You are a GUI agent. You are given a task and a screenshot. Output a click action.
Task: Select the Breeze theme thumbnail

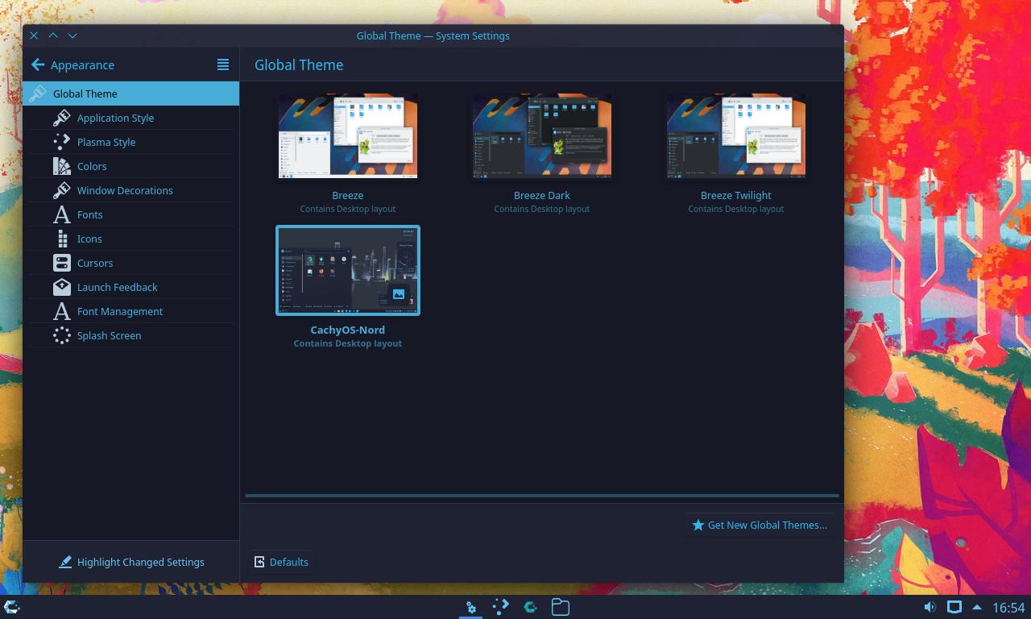348,135
